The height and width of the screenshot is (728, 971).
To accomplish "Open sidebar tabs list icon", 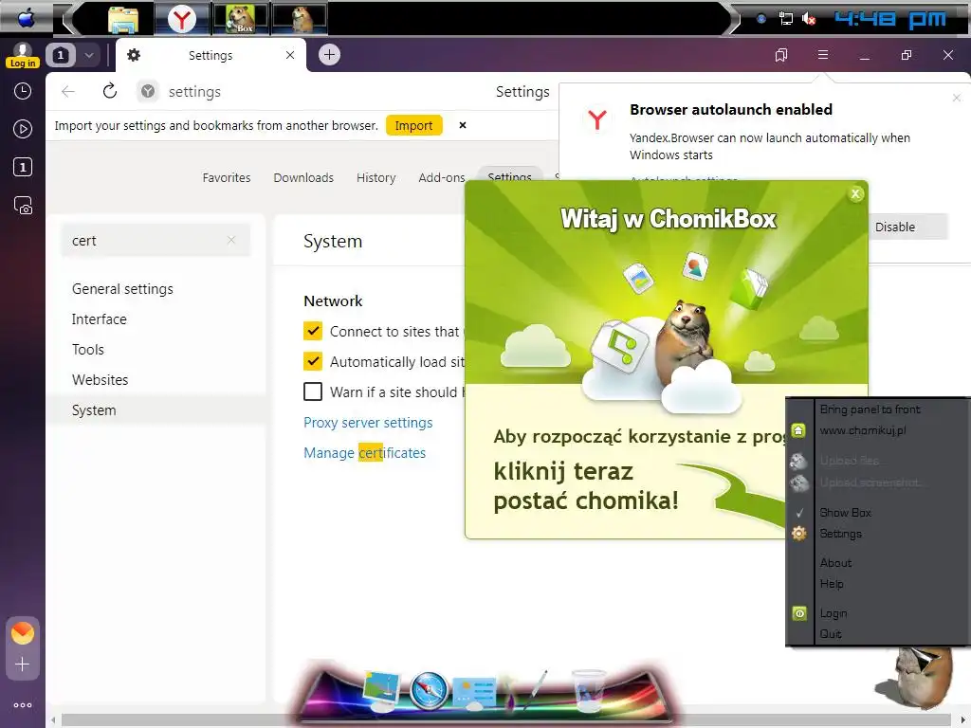I will point(23,167).
